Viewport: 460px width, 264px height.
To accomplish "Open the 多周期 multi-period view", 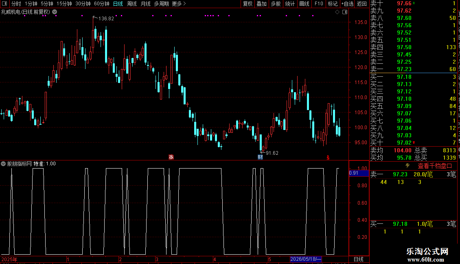I will coord(161,4).
